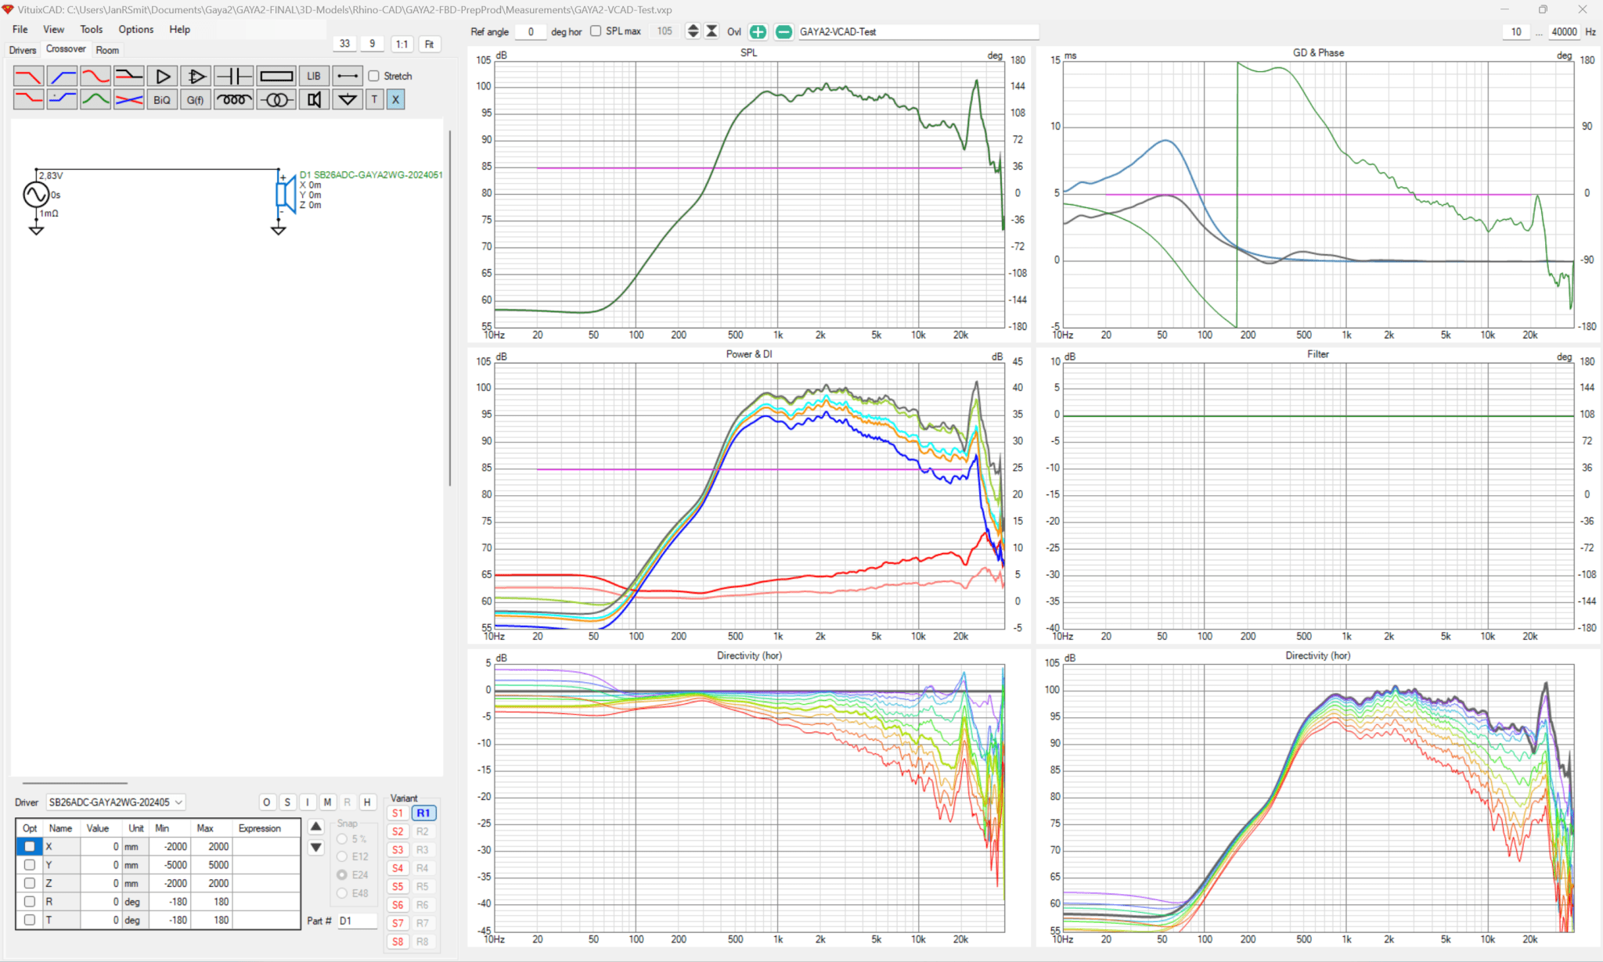The height and width of the screenshot is (962, 1603).
Task: Place a transformer component
Action: pos(276,99)
